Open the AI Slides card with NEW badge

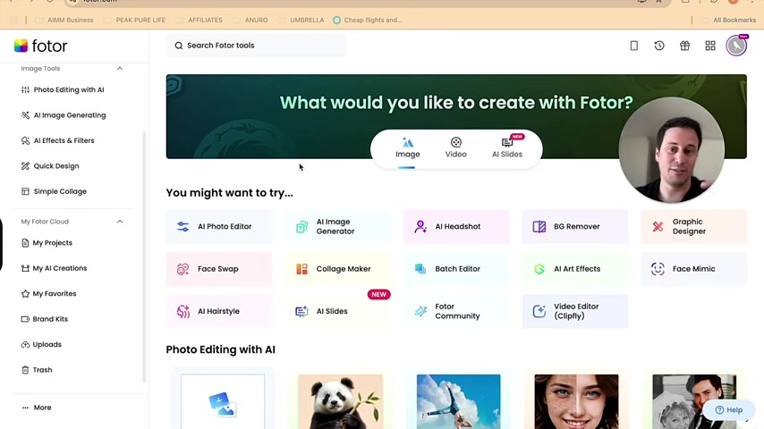(x=338, y=311)
